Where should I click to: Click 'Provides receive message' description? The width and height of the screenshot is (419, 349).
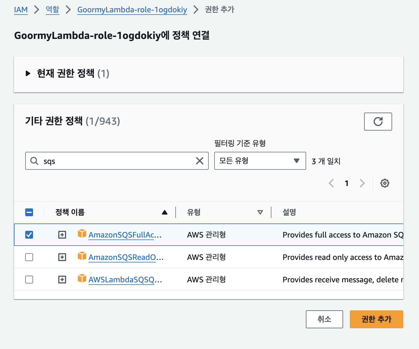click(343, 280)
